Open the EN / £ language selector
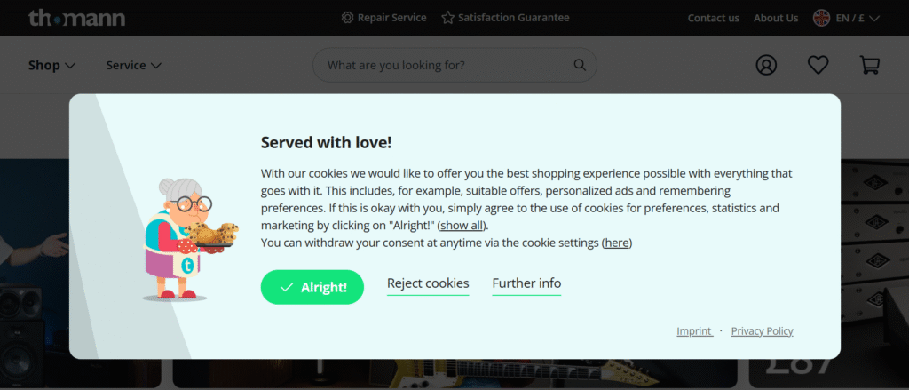This screenshot has height=390, width=909. [857, 18]
